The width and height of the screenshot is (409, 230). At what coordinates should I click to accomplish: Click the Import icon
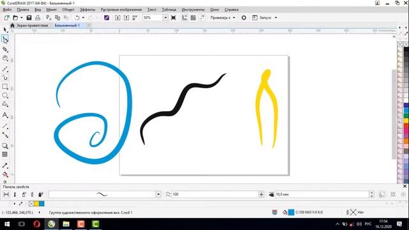118,18
